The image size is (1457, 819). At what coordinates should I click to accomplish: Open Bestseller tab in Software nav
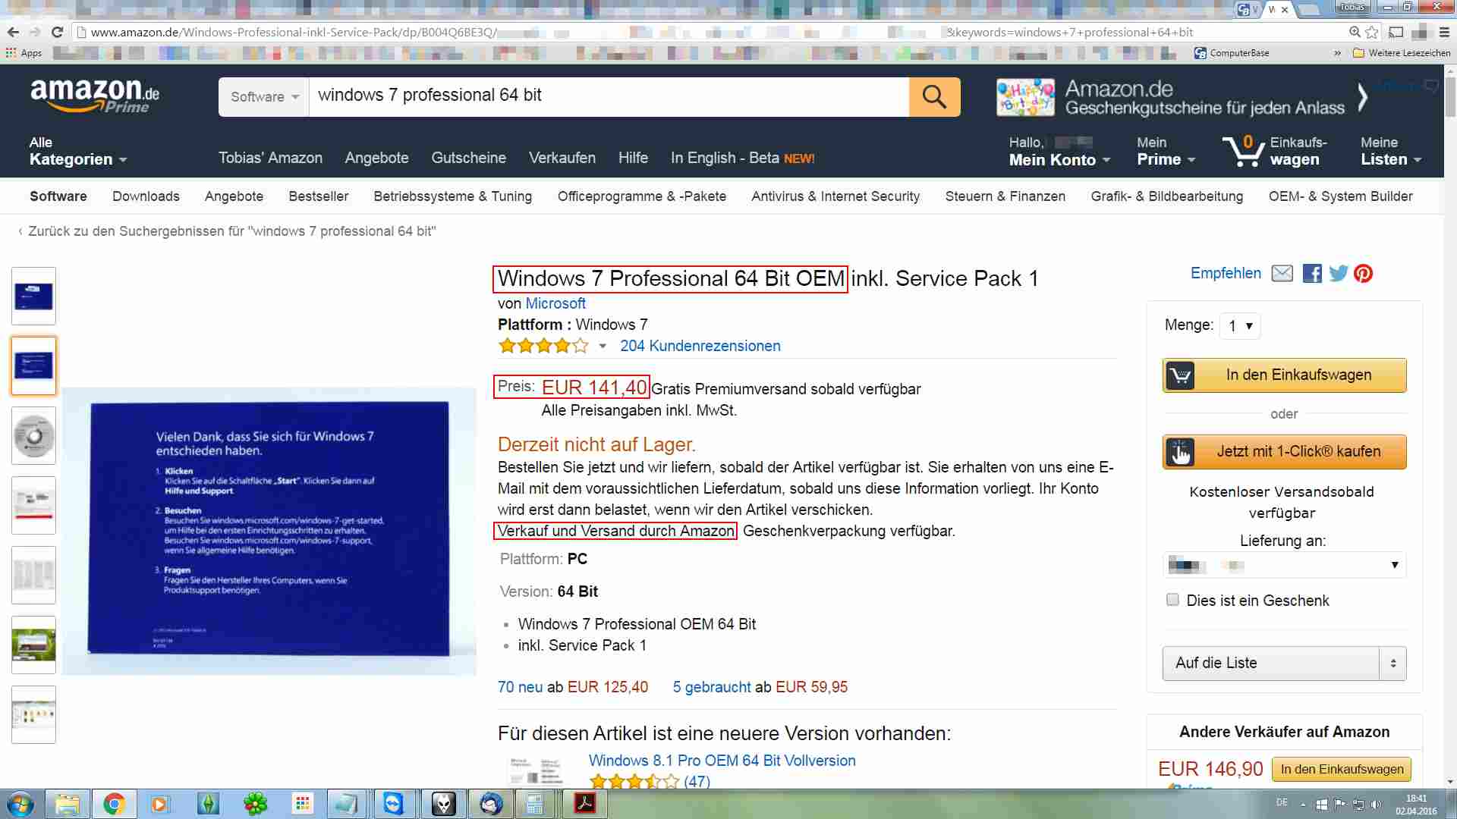coord(318,196)
